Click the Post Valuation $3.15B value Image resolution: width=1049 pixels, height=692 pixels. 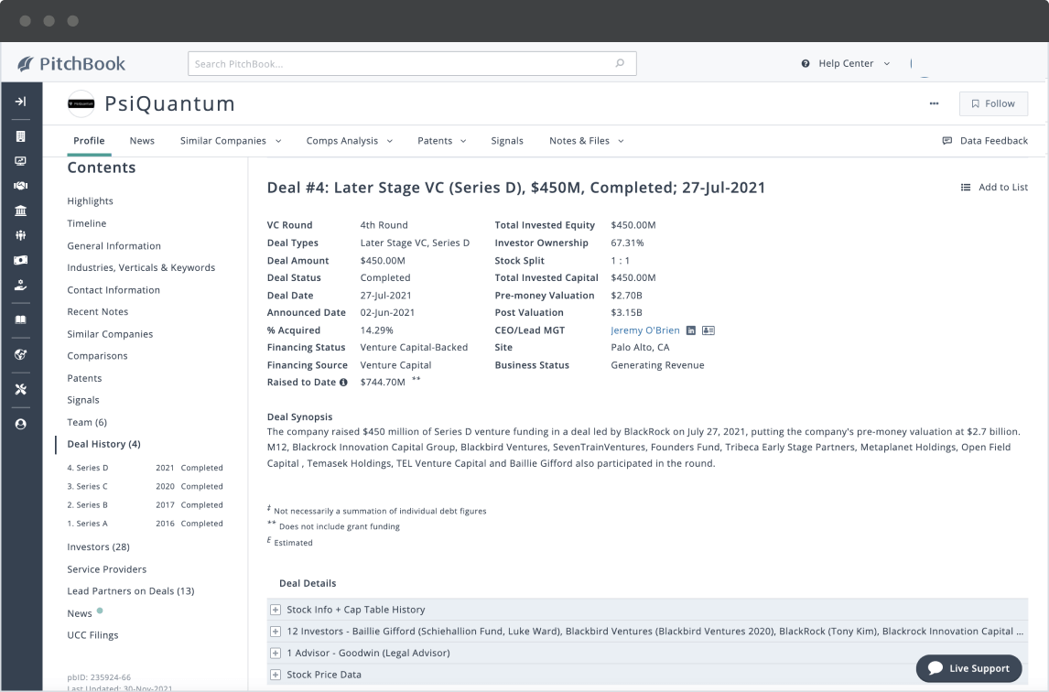click(626, 312)
